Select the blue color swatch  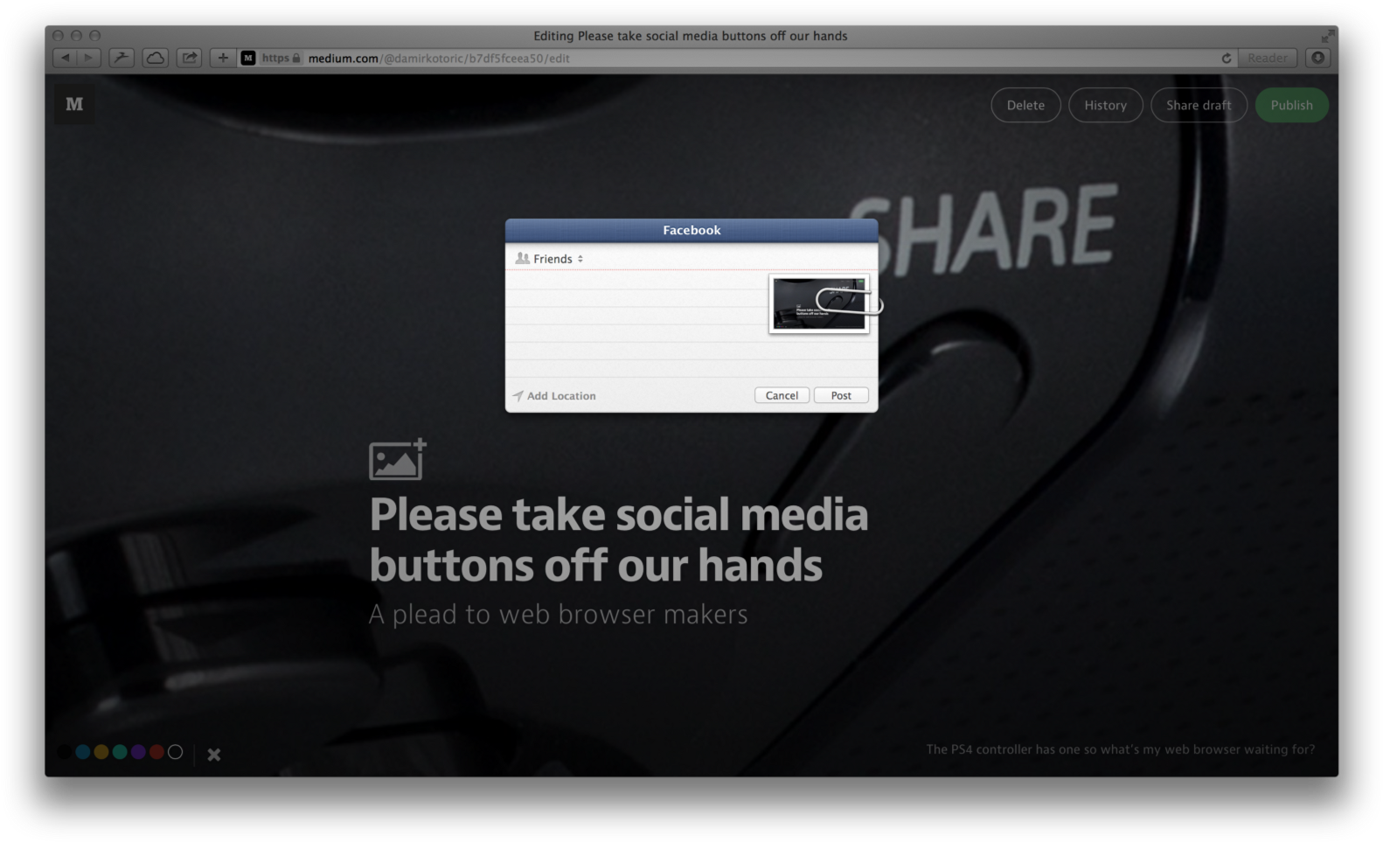[83, 752]
